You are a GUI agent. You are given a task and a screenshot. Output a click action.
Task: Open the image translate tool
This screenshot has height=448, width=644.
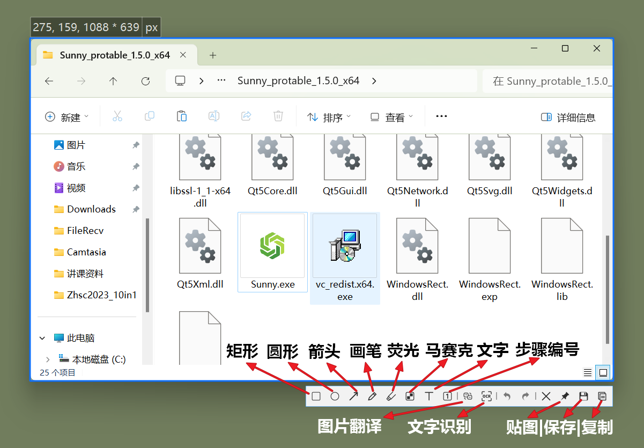(468, 396)
